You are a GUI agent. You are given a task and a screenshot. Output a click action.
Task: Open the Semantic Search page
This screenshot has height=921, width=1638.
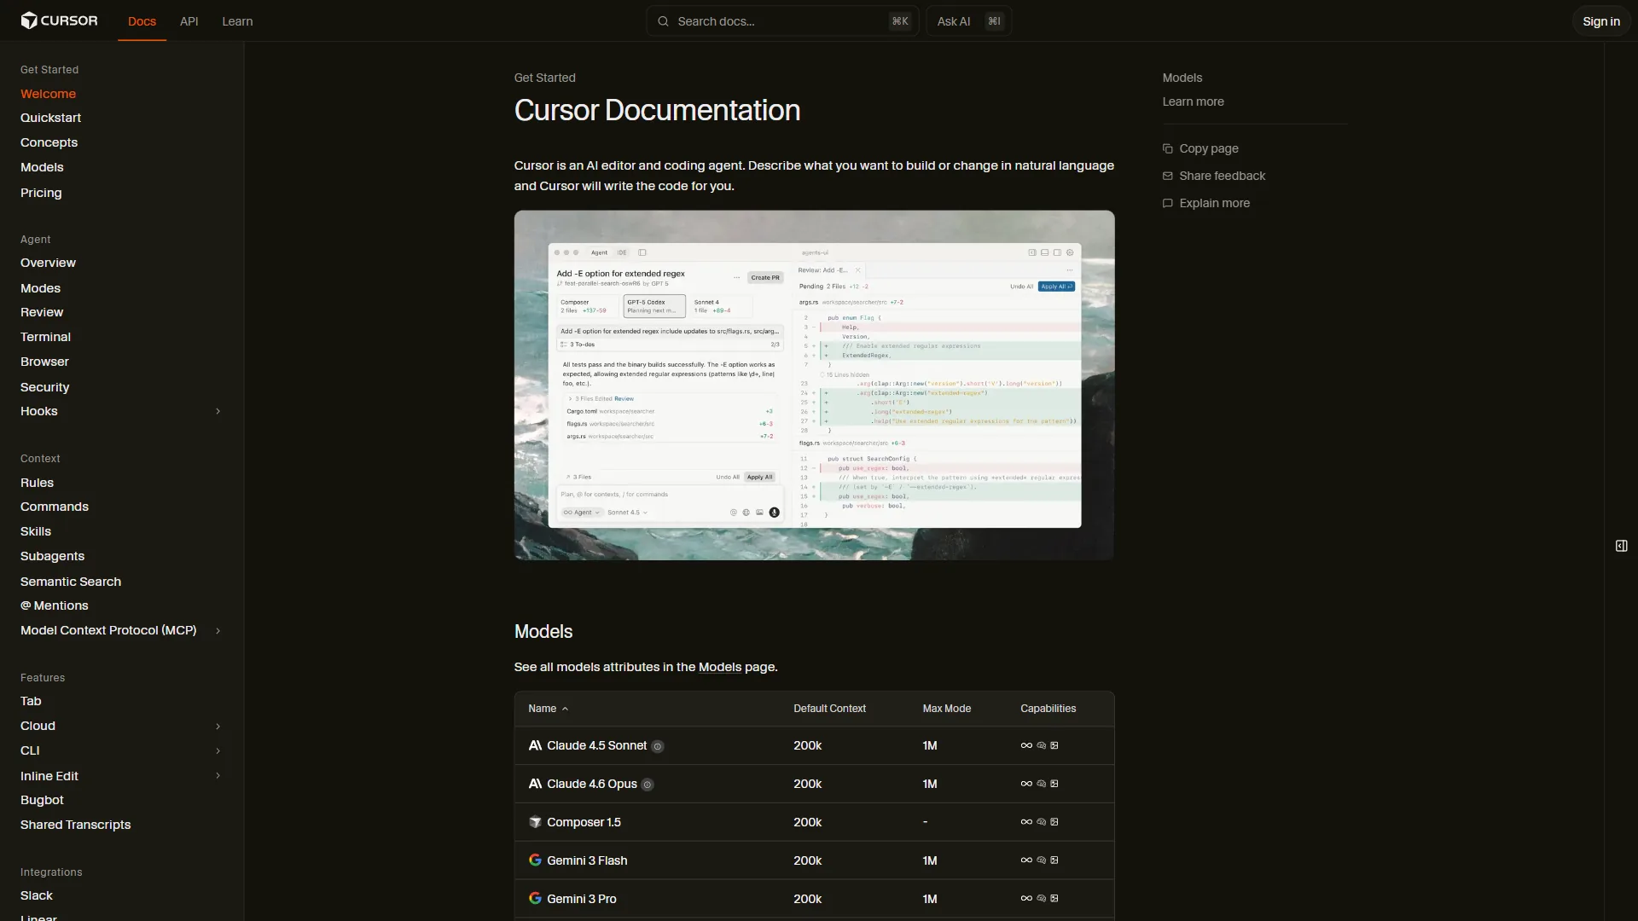pos(71,582)
